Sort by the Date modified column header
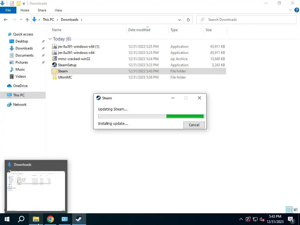 [x=139, y=30]
